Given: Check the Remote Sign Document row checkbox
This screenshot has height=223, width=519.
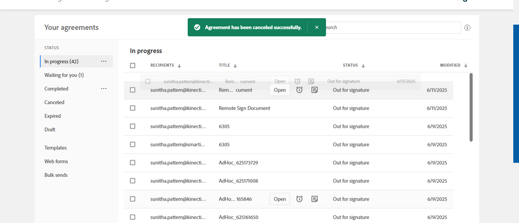Looking at the screenshot, I should coord(133,108).
